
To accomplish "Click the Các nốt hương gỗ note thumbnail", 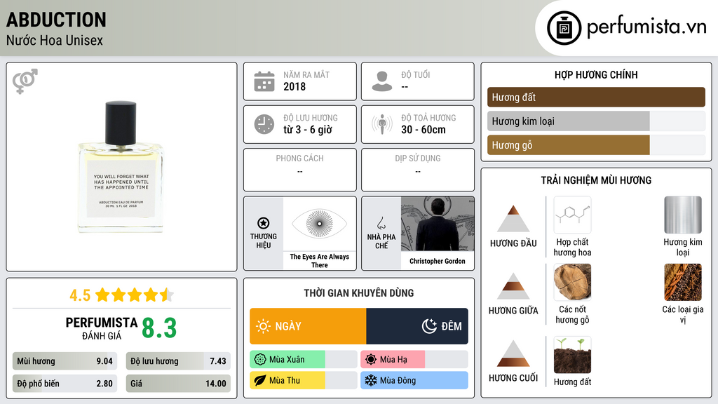I will click(x=572, y=282).
